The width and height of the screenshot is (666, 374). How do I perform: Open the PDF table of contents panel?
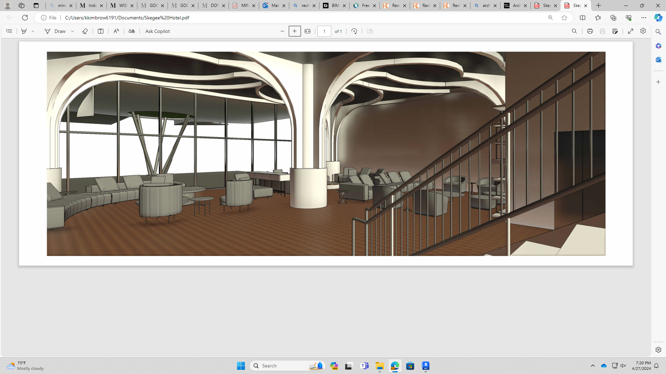[9, 31]
